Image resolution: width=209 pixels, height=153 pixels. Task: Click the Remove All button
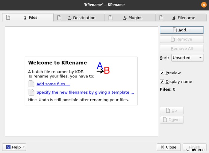coord(182,48)
